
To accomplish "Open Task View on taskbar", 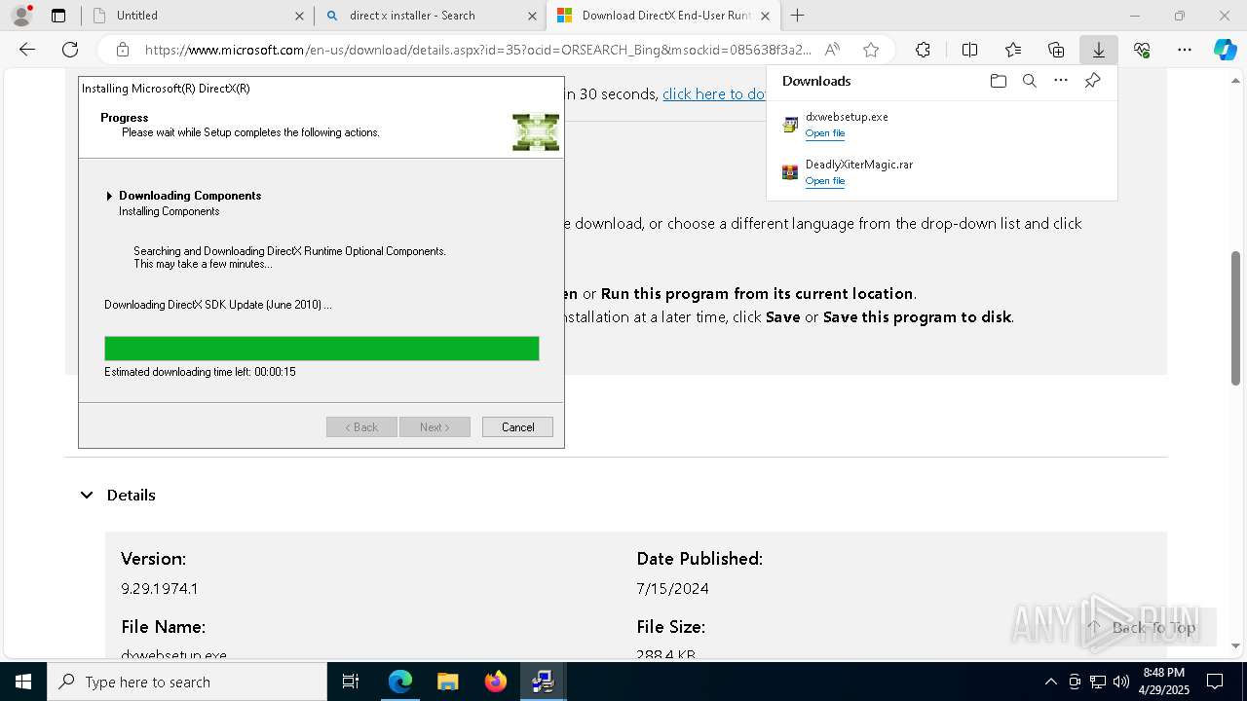I will pos(352,682).
